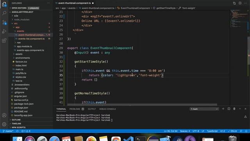Open Run and Debug view

coord(4,31)
